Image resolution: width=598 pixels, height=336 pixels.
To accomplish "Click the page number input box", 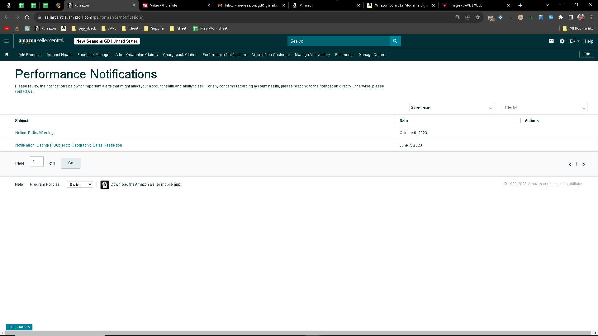I will pyautogui.click(x=37, y=161).
